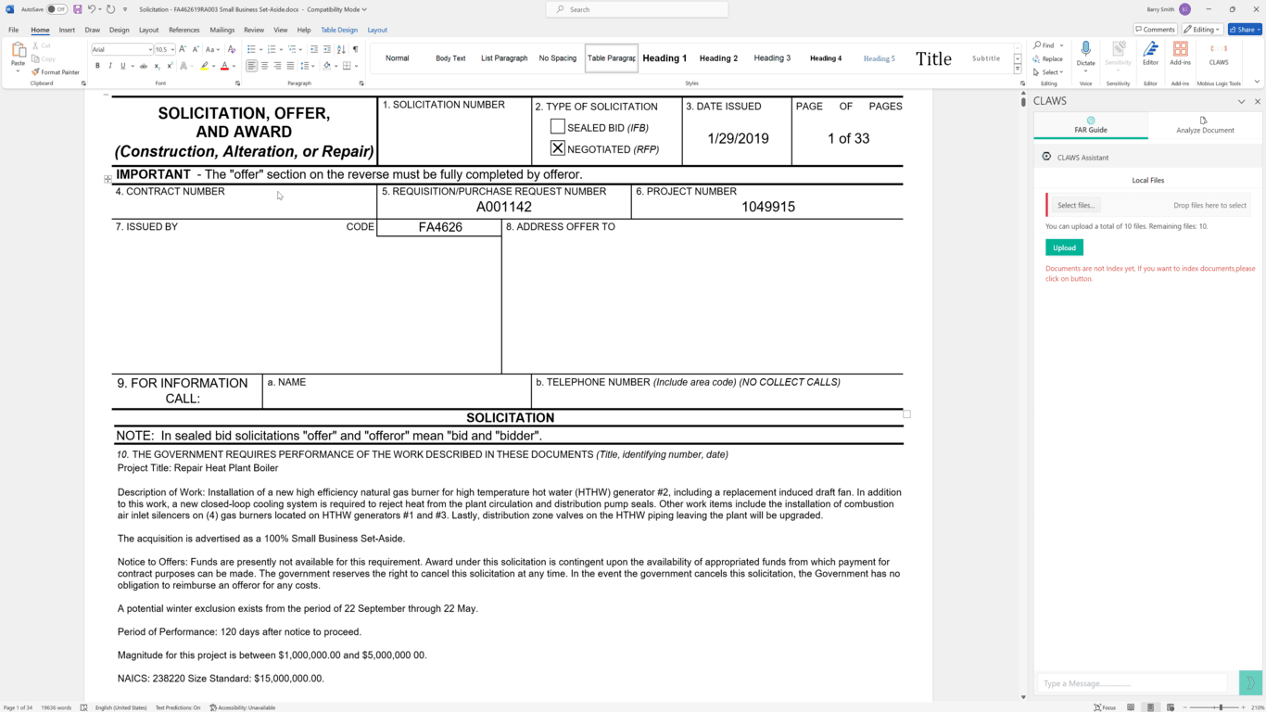Open the Editor proofing pane
Screen dimensions: 1266x712
click(1150, 53)
